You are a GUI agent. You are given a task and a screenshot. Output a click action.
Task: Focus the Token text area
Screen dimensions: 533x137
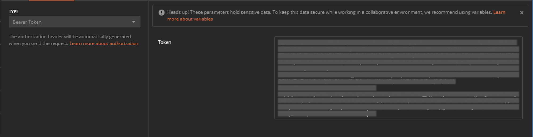point(398,78)
